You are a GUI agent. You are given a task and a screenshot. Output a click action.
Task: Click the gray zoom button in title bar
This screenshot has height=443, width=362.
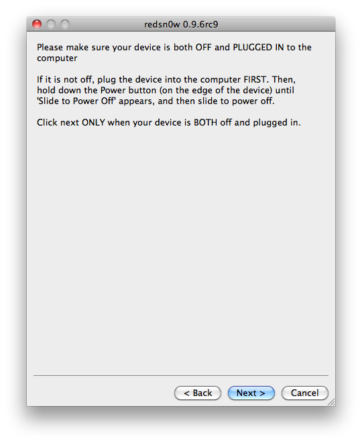pyautogui.click(x=65, y=24)
